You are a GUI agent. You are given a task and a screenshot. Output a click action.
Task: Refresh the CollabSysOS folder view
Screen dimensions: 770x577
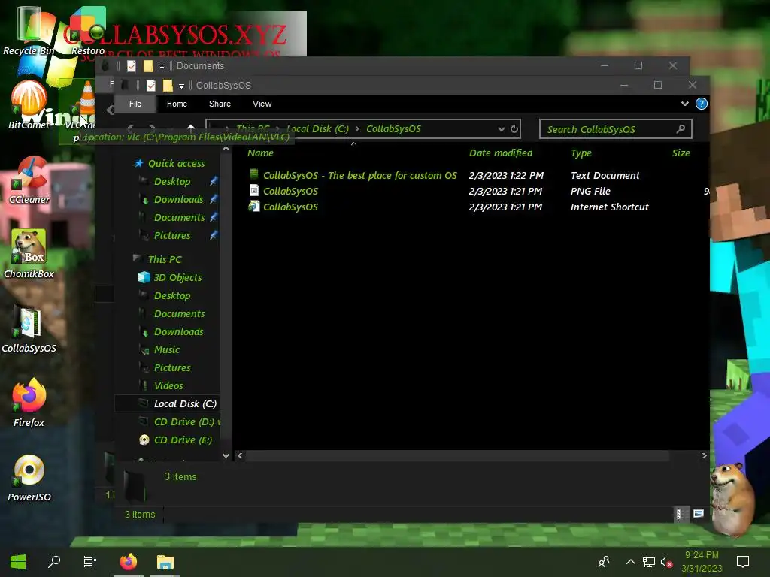point(514,129)
